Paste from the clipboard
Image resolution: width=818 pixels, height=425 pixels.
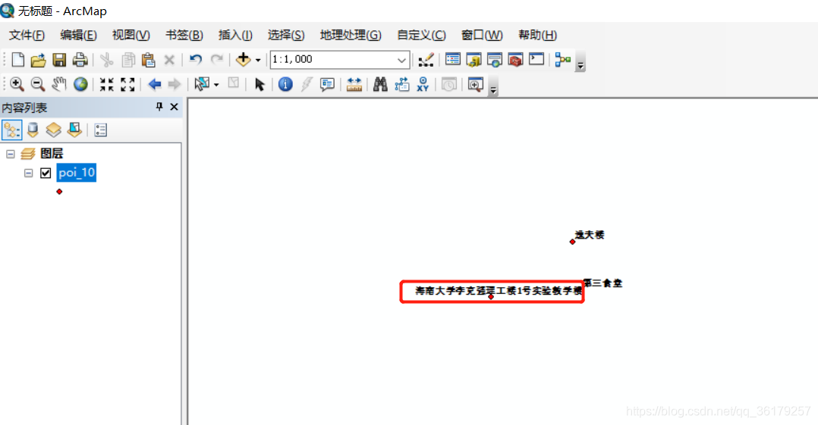(149, 60)
